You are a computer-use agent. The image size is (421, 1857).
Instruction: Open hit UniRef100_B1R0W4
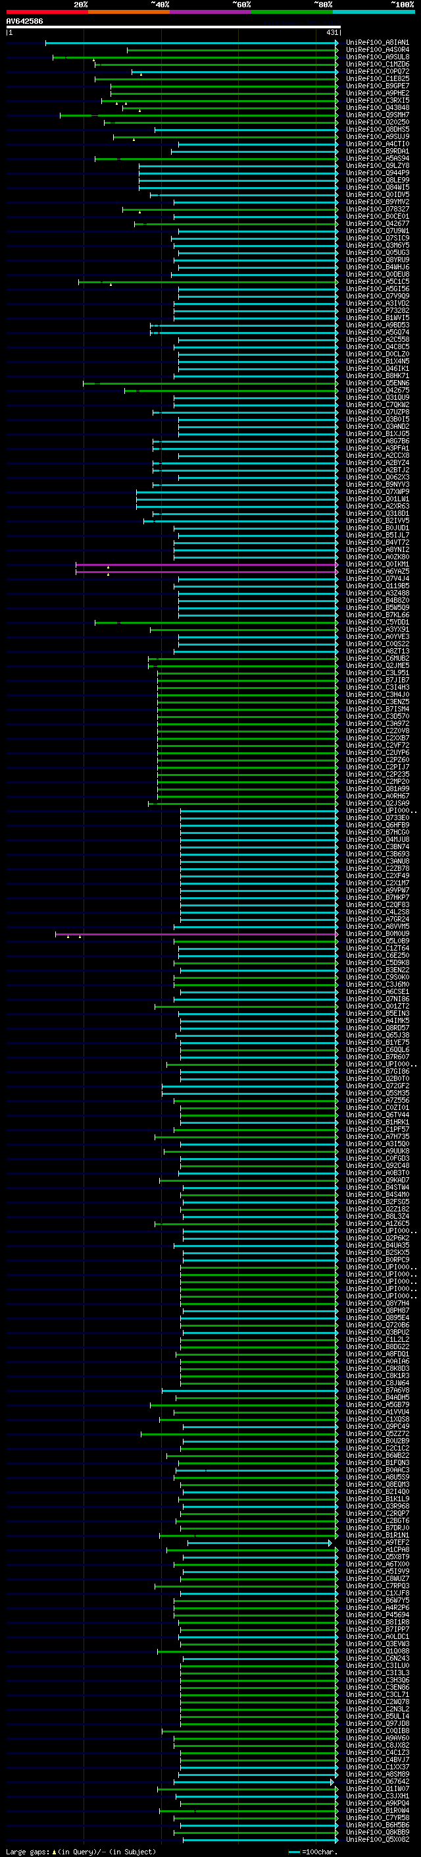(378, 1811)
